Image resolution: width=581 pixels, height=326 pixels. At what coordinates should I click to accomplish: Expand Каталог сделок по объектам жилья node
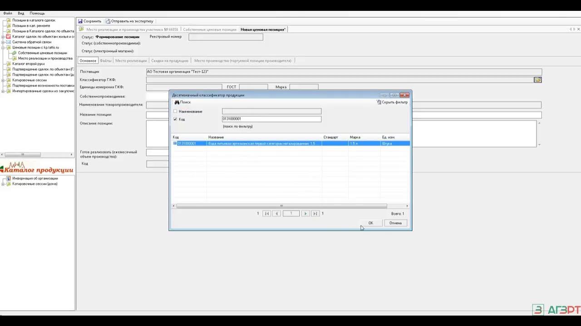3,37
